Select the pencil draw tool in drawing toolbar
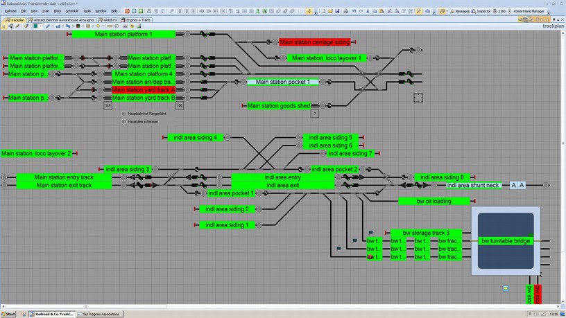 [17, 26]
